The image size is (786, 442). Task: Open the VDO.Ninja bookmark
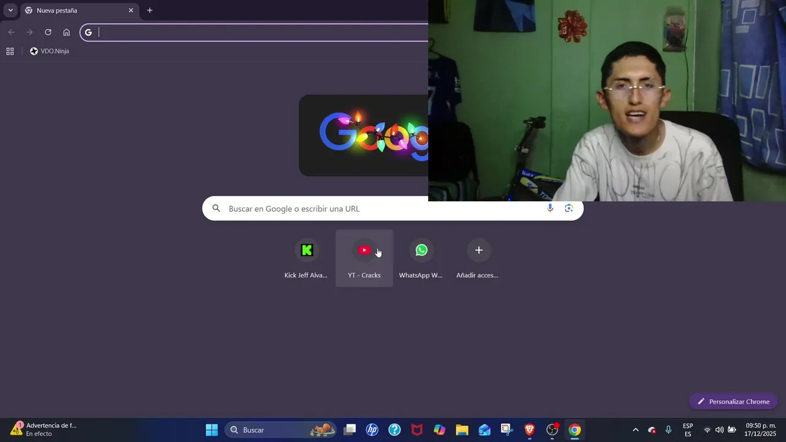[x=50, y=51]
